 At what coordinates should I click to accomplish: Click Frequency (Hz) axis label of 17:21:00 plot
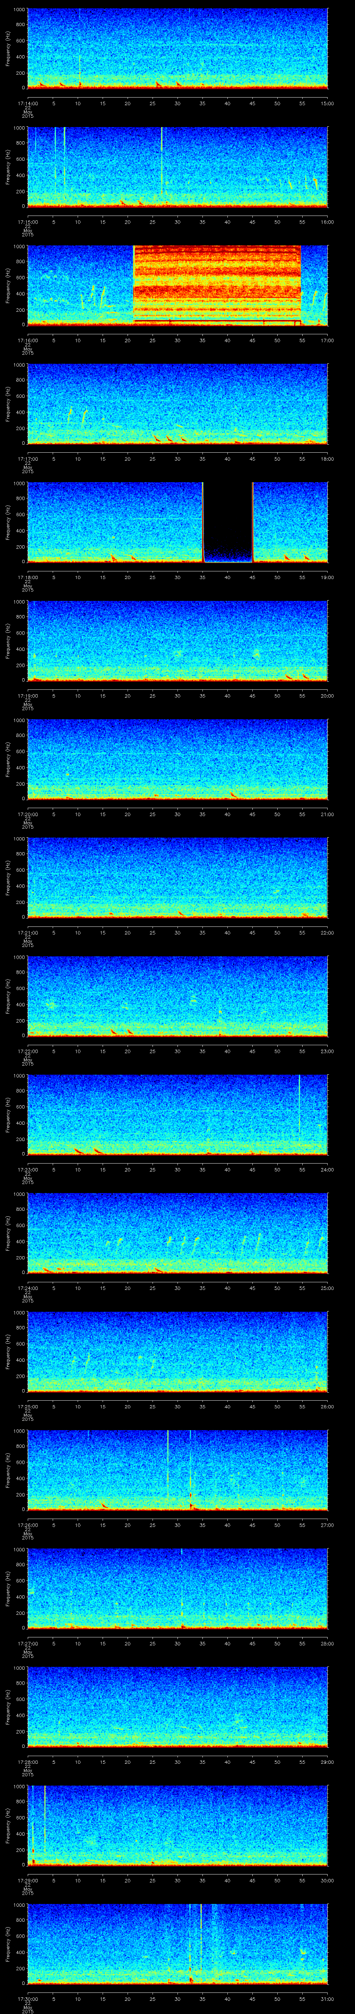(x=8, y=877)
